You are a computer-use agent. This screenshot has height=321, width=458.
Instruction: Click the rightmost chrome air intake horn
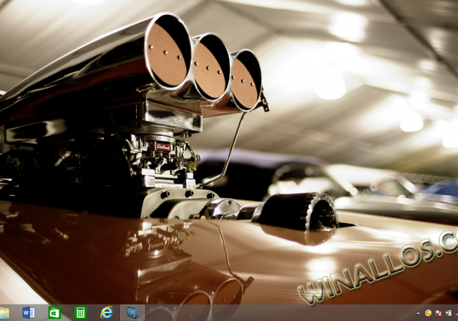click(245, 81)
